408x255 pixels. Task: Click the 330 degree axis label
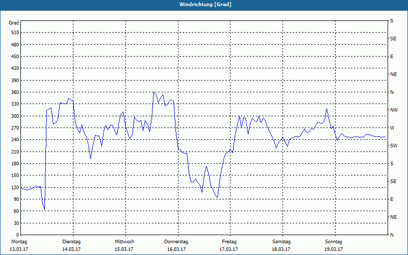15,104
